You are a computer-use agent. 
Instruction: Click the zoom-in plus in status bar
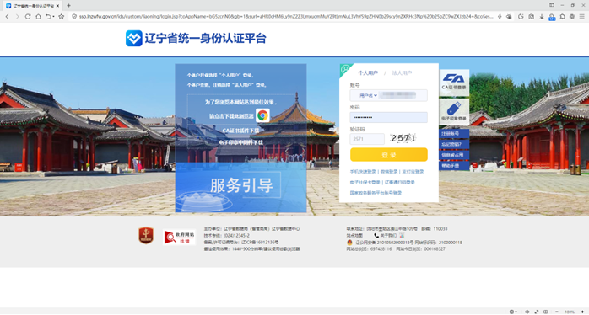tap(582, 312)
